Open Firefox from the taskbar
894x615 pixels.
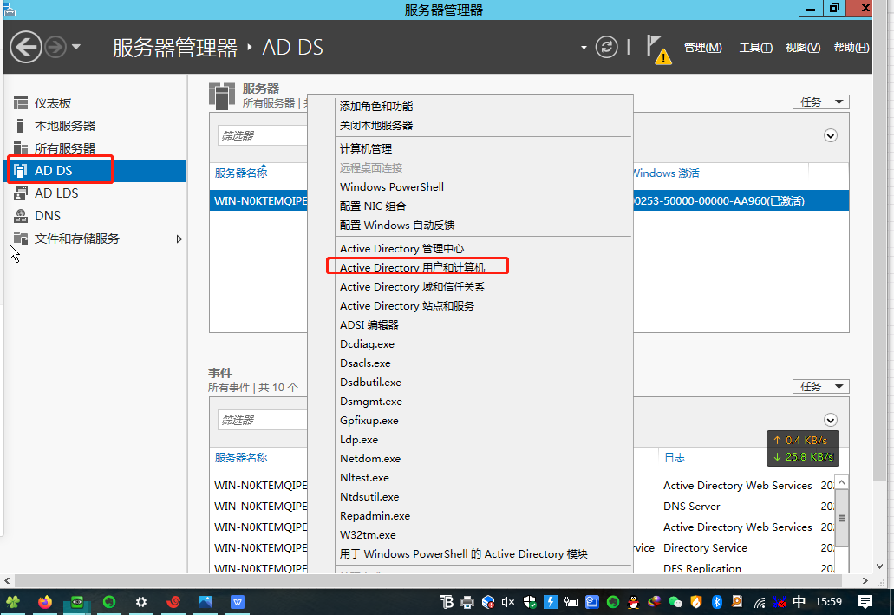click(x=44, y=602)
